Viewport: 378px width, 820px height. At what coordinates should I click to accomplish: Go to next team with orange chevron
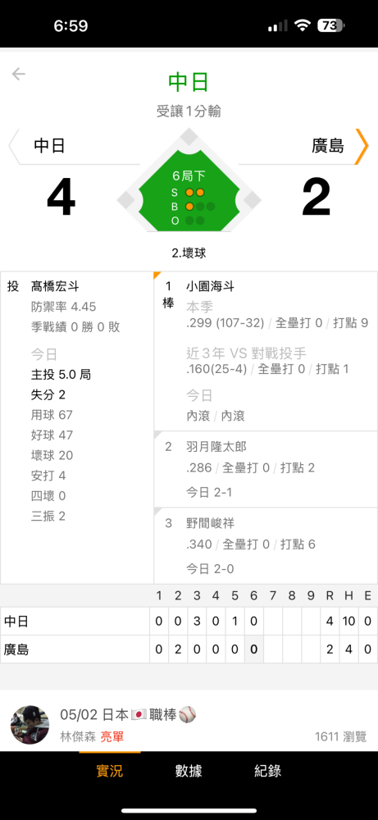point(362,147)
